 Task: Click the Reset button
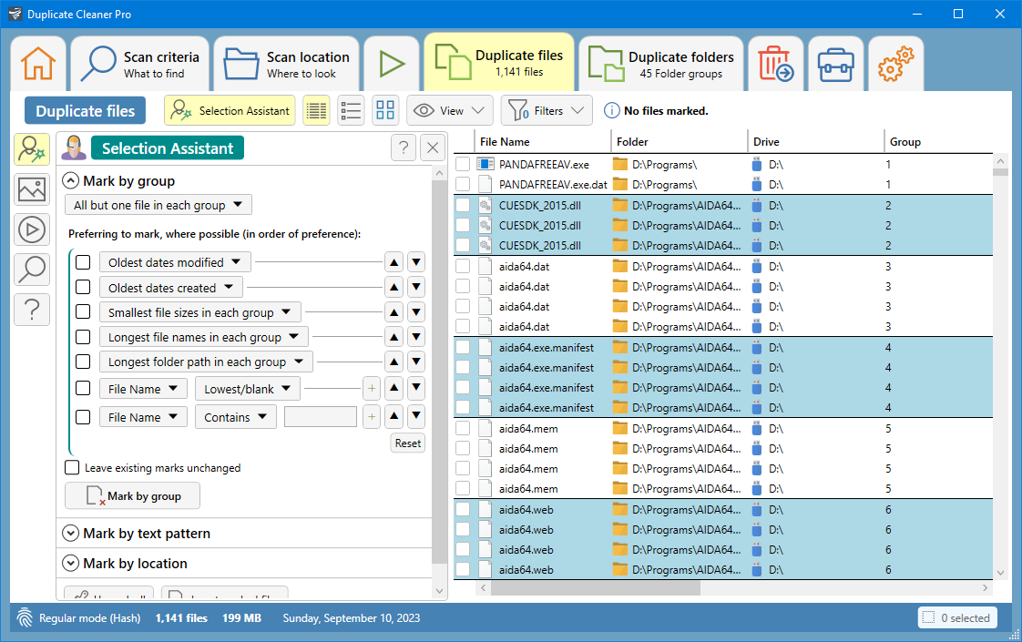point(408,443)
